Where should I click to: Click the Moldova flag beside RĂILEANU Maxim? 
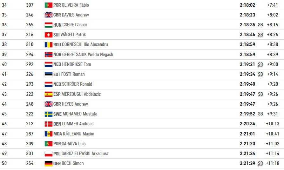pyautogui.click(x=49, y=134)
